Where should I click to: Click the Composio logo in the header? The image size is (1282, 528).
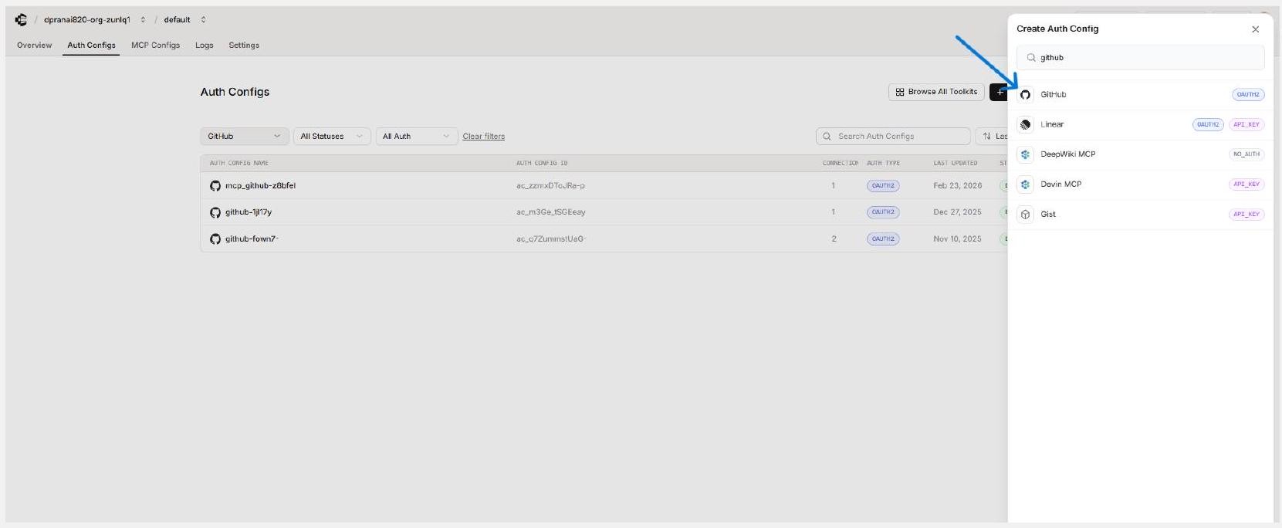pyautogui.click(x=21, y=19)
